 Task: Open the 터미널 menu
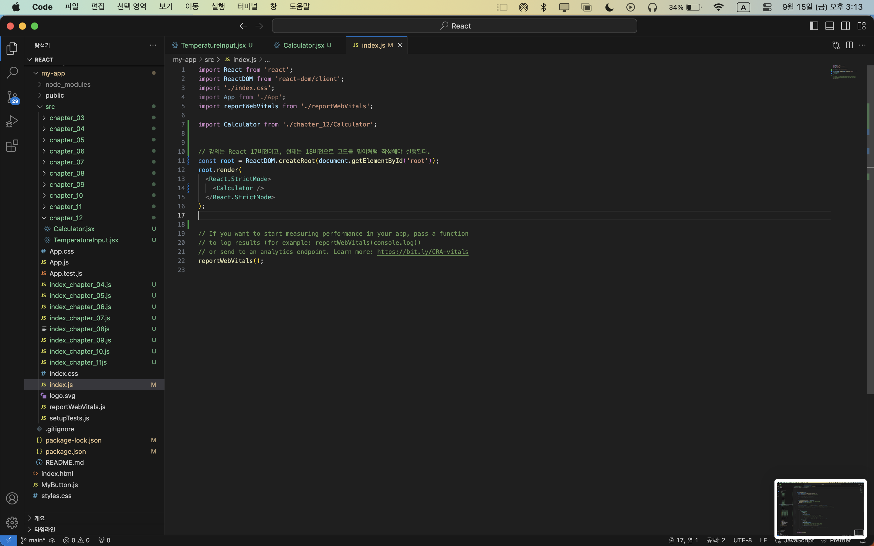point(247,7)
